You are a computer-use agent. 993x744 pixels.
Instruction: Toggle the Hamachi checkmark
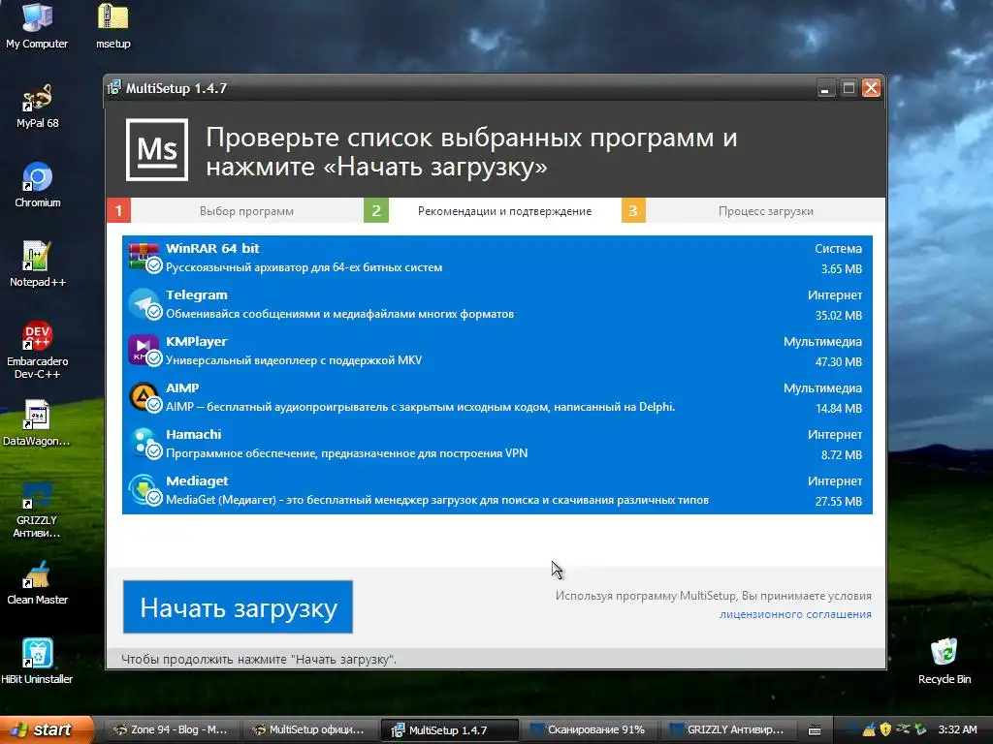pos(154,451)
